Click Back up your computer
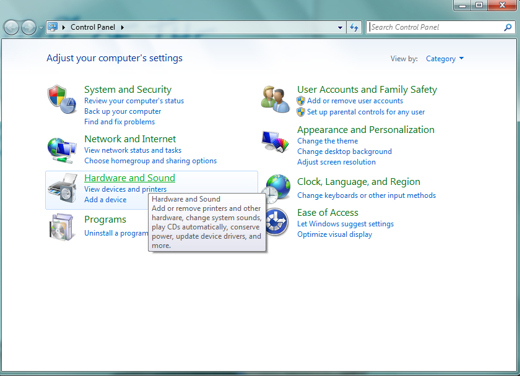520x376 pixels. [123, 111]
